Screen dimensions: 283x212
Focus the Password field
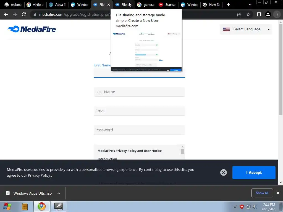139,130
